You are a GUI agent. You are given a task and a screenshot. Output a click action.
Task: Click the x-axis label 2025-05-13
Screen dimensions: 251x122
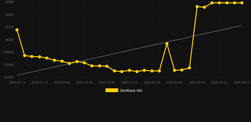click(17, 83)
